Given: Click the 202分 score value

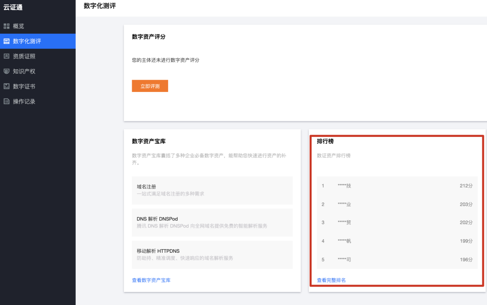Looking at the screenshot, I should (x=466, y=223).
